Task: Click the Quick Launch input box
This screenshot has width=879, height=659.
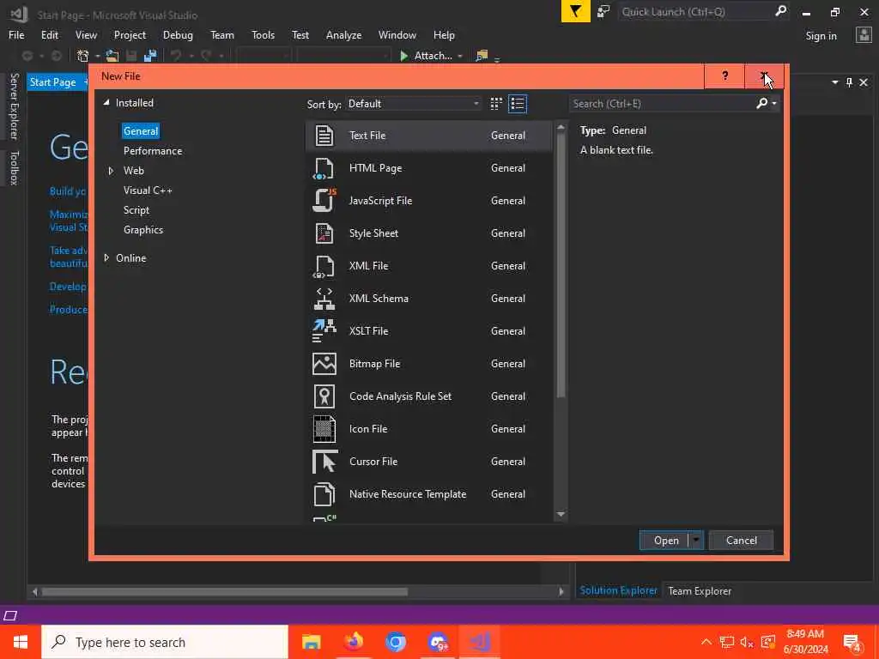Action: coord(695,12)
